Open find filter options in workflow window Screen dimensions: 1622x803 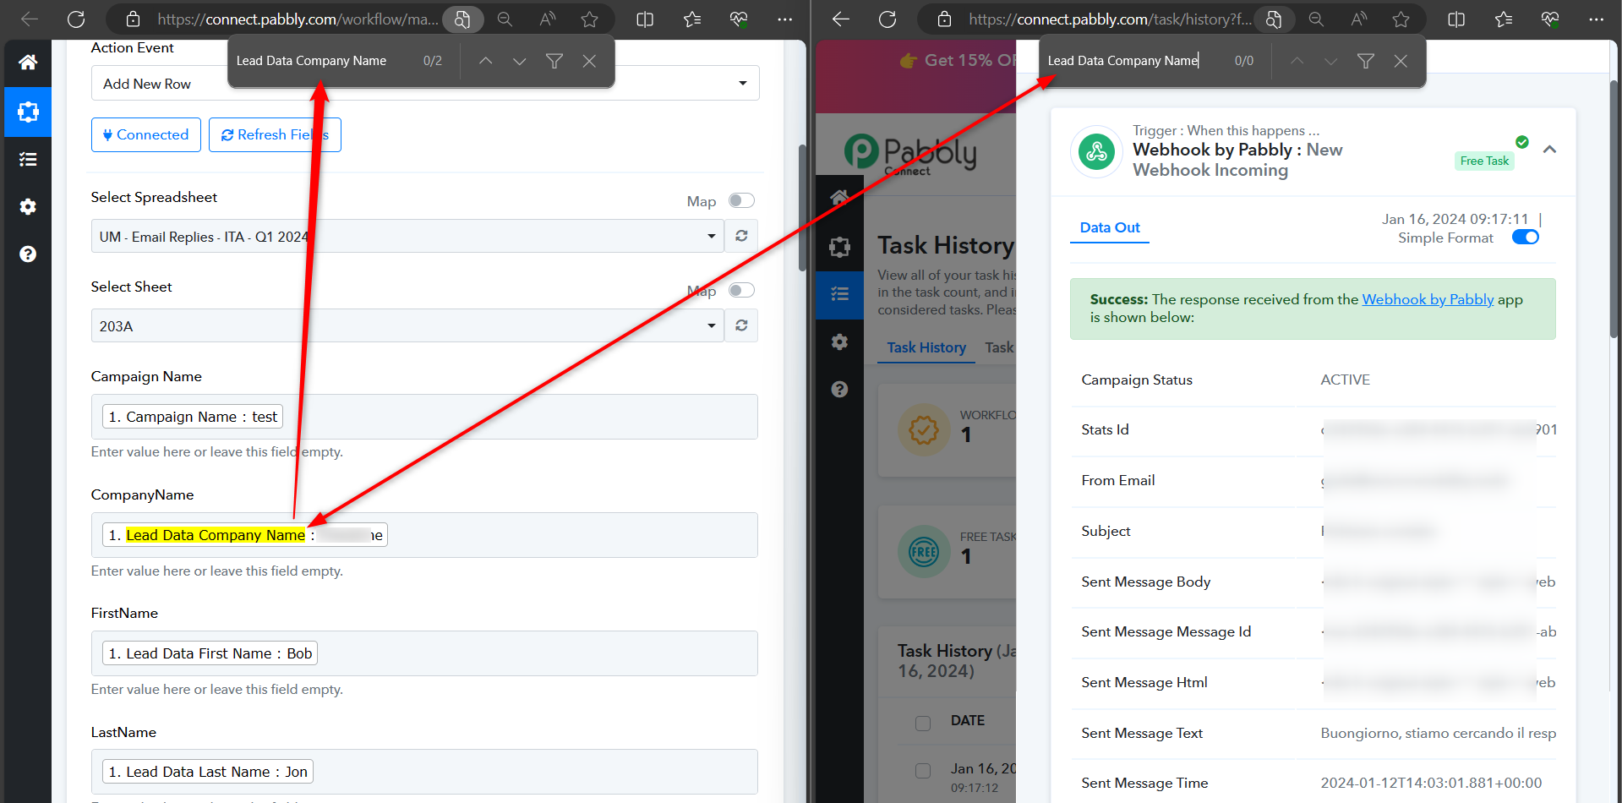[x=554, y=61]
